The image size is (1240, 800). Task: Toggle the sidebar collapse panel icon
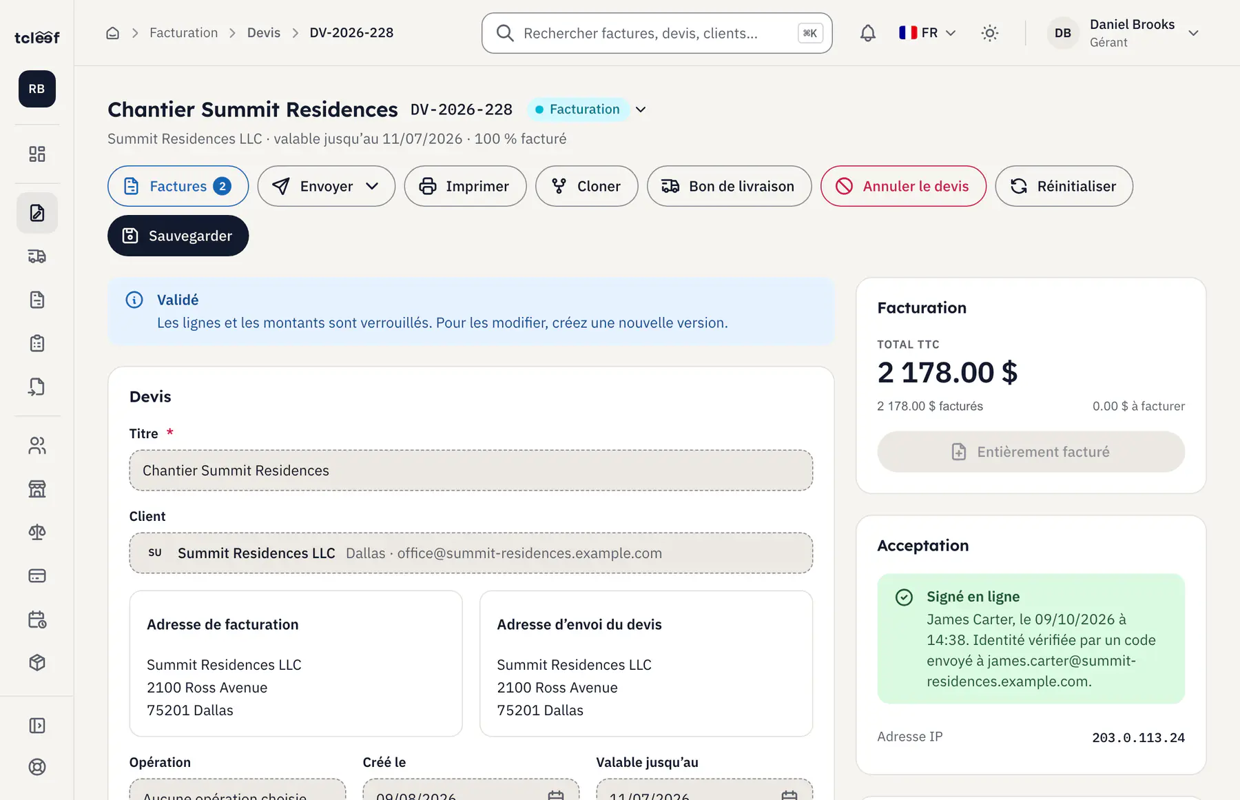37,726
